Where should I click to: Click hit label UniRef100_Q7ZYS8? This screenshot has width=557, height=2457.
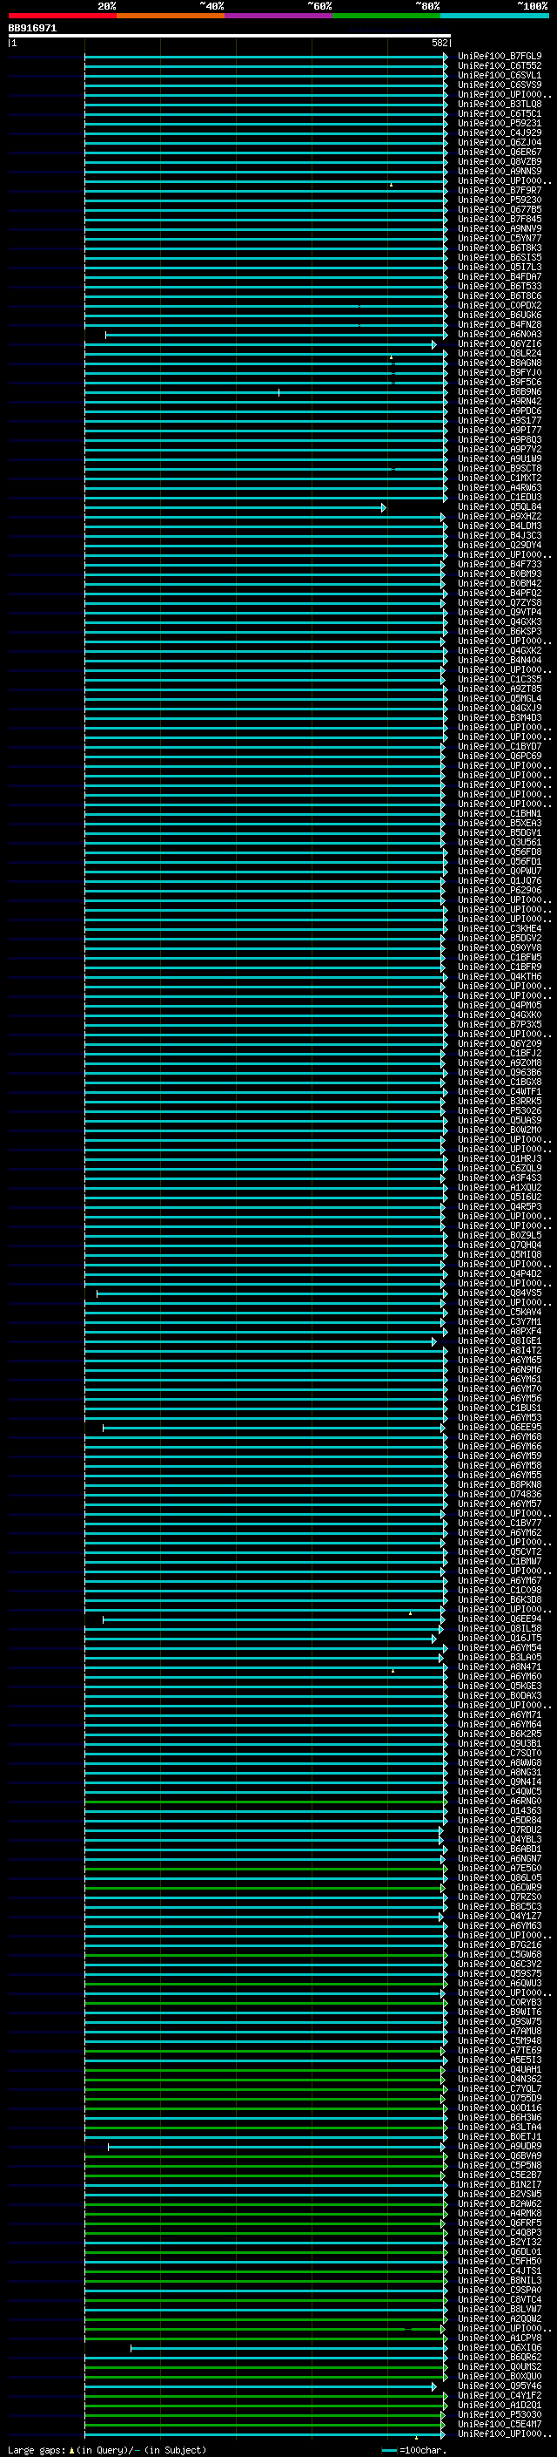499,603
